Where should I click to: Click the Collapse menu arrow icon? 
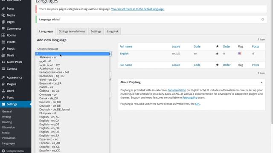point(3,151)
